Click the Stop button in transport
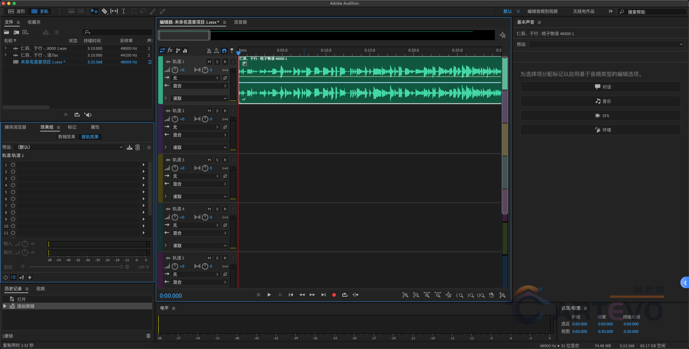This screenshot has height=349, width=689. click(x=258, y=295)
